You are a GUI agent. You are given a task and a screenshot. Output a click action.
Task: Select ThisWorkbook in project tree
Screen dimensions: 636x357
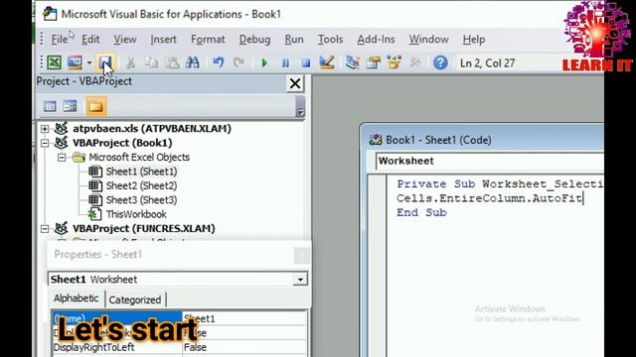point(136,214)
